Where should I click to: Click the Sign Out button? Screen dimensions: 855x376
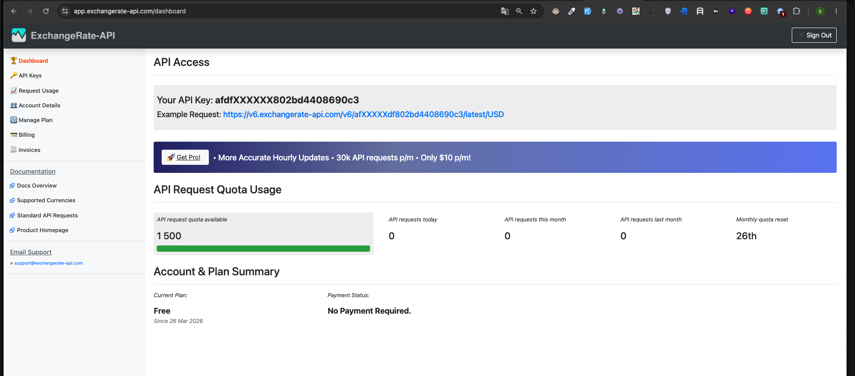[814, 35]
